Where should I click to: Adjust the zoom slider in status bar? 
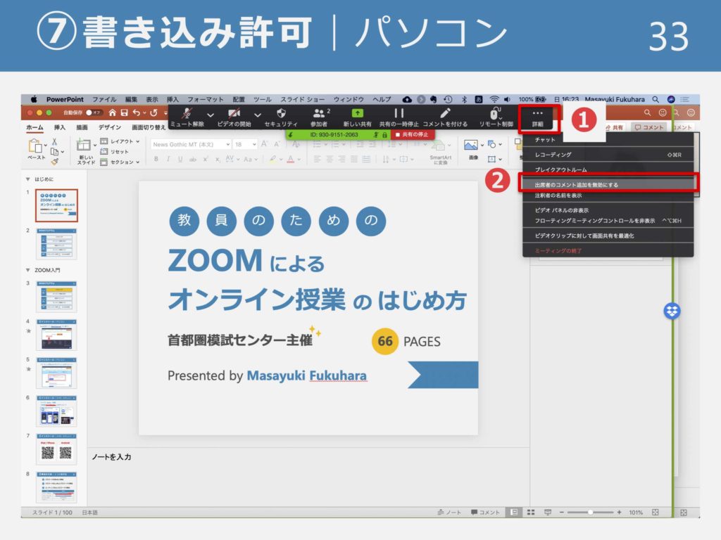(x=591, y=512)
